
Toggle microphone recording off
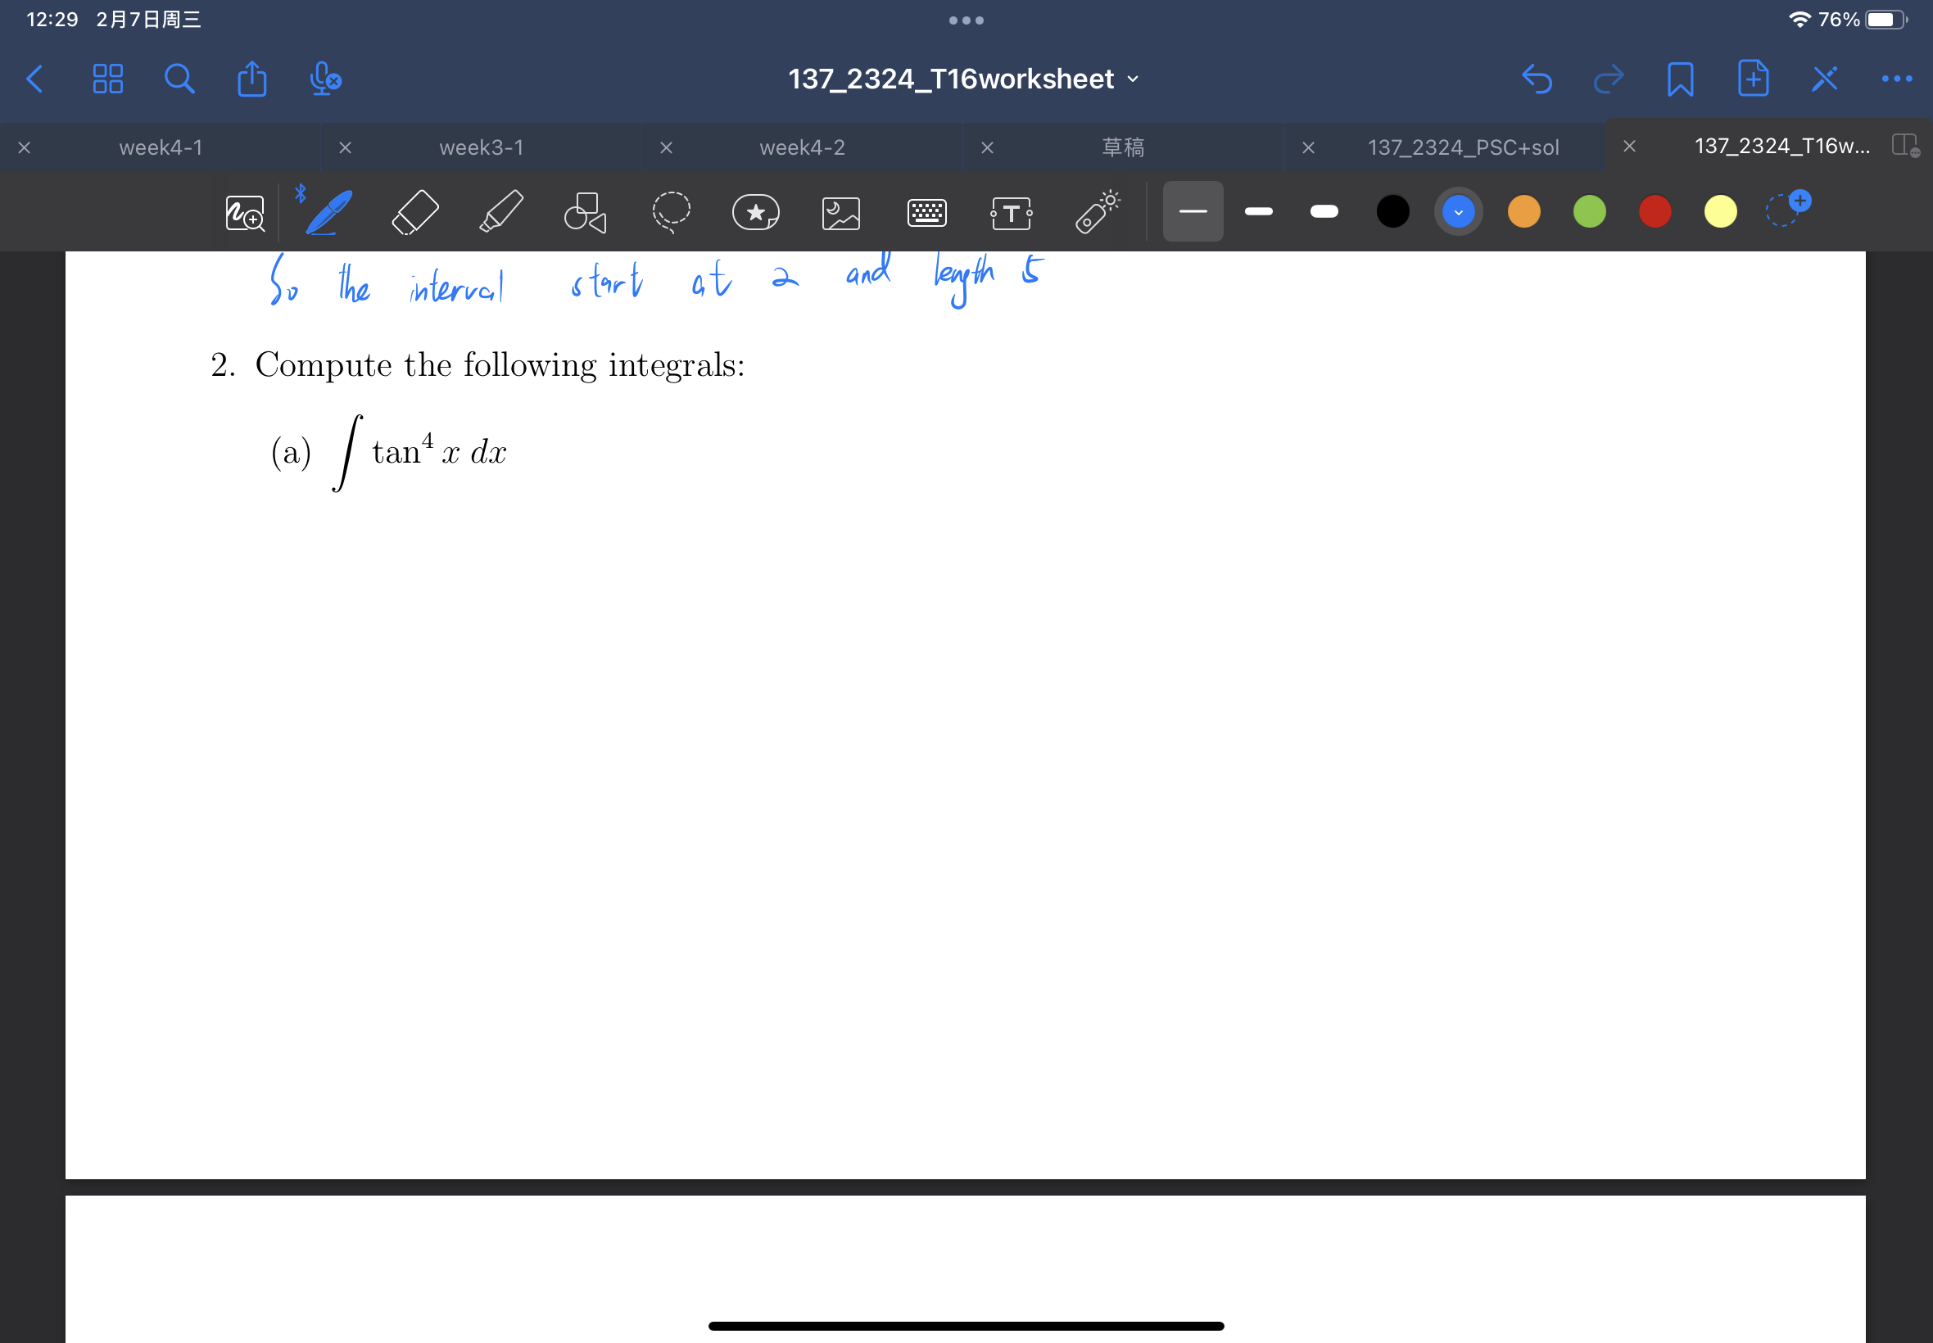324,79
